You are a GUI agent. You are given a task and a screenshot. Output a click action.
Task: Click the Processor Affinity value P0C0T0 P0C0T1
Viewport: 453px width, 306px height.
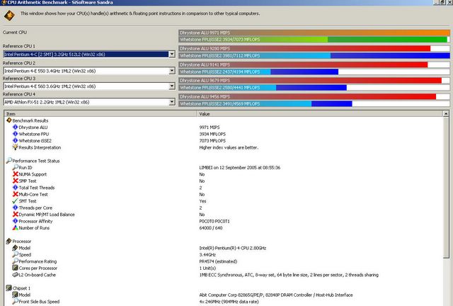pyautogui.click(x=214, y=221)
